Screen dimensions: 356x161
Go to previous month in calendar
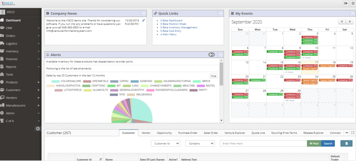tap(342, 21)
